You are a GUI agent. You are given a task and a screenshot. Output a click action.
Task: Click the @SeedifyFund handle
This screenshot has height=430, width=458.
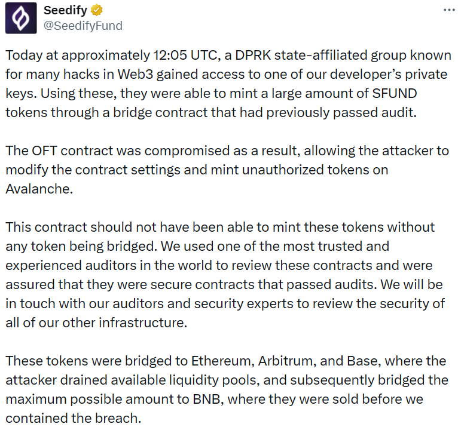pos(83,25)
